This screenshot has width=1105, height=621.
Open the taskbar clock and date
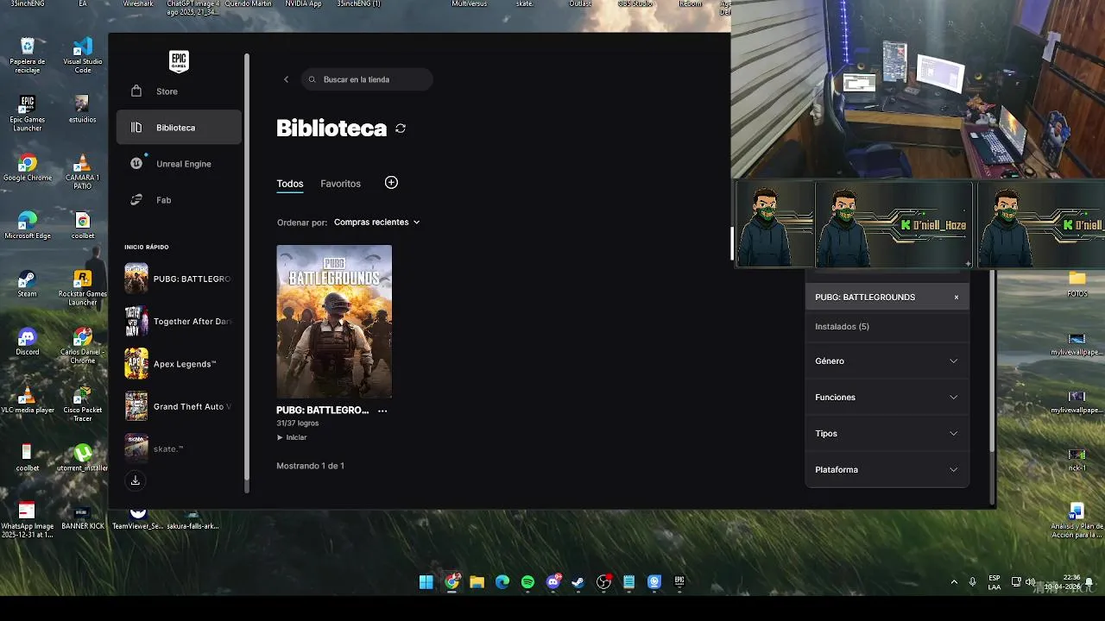click(x=1062, y=582)
